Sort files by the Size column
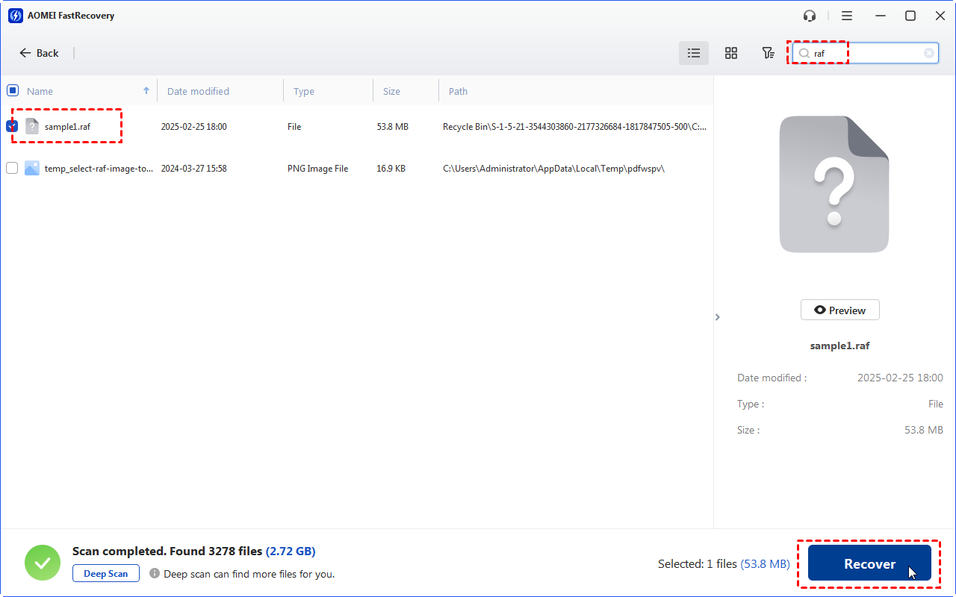Screen dimensions: 956x597 point(392,91)
